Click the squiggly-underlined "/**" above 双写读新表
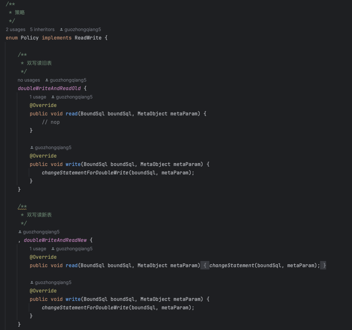 [x=22, y=206]
